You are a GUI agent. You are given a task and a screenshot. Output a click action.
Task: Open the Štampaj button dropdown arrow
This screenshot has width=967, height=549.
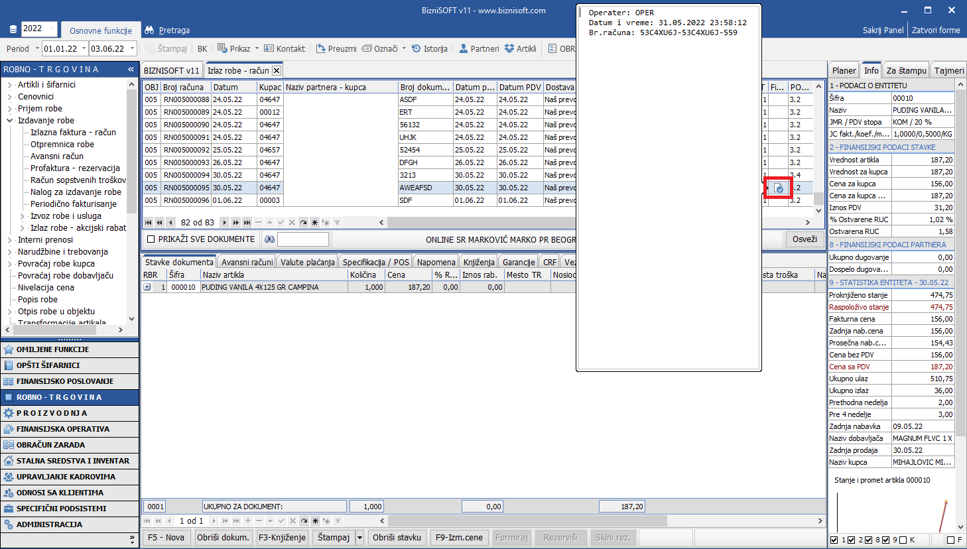point(359,538)
